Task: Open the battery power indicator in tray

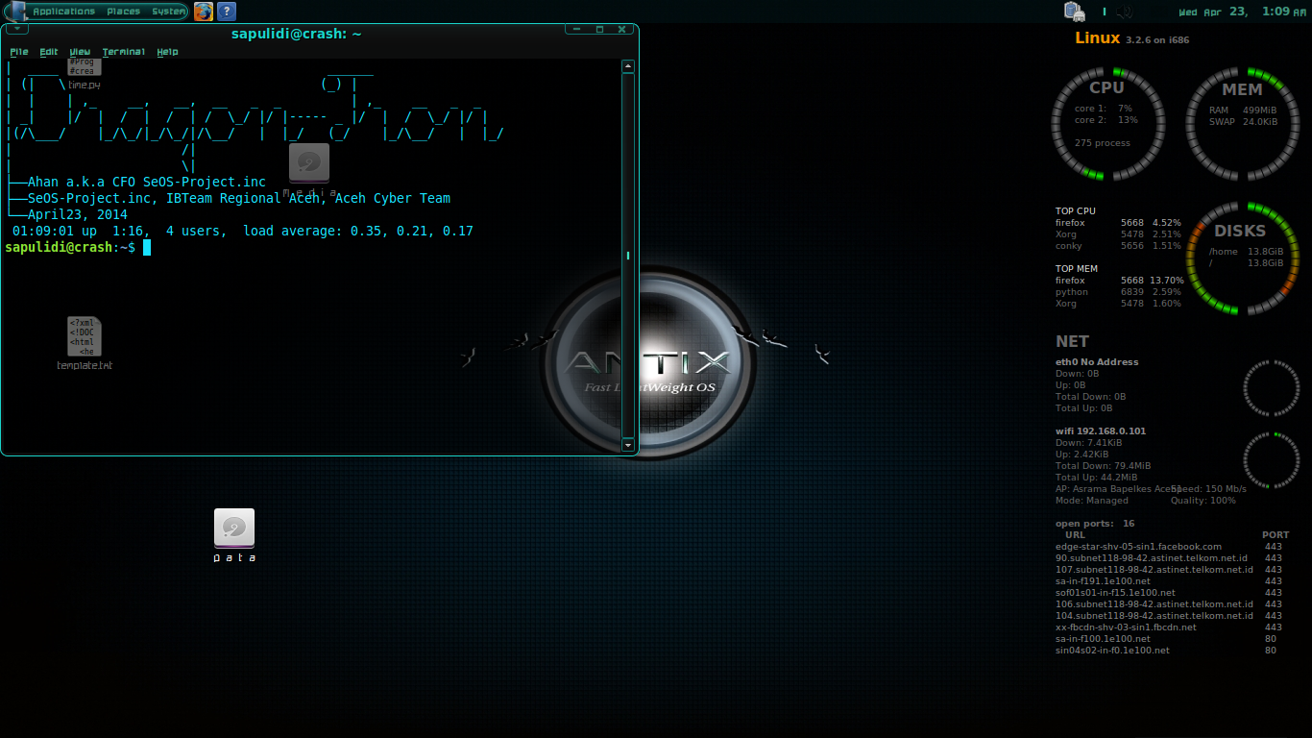Action: point(1074,12)
